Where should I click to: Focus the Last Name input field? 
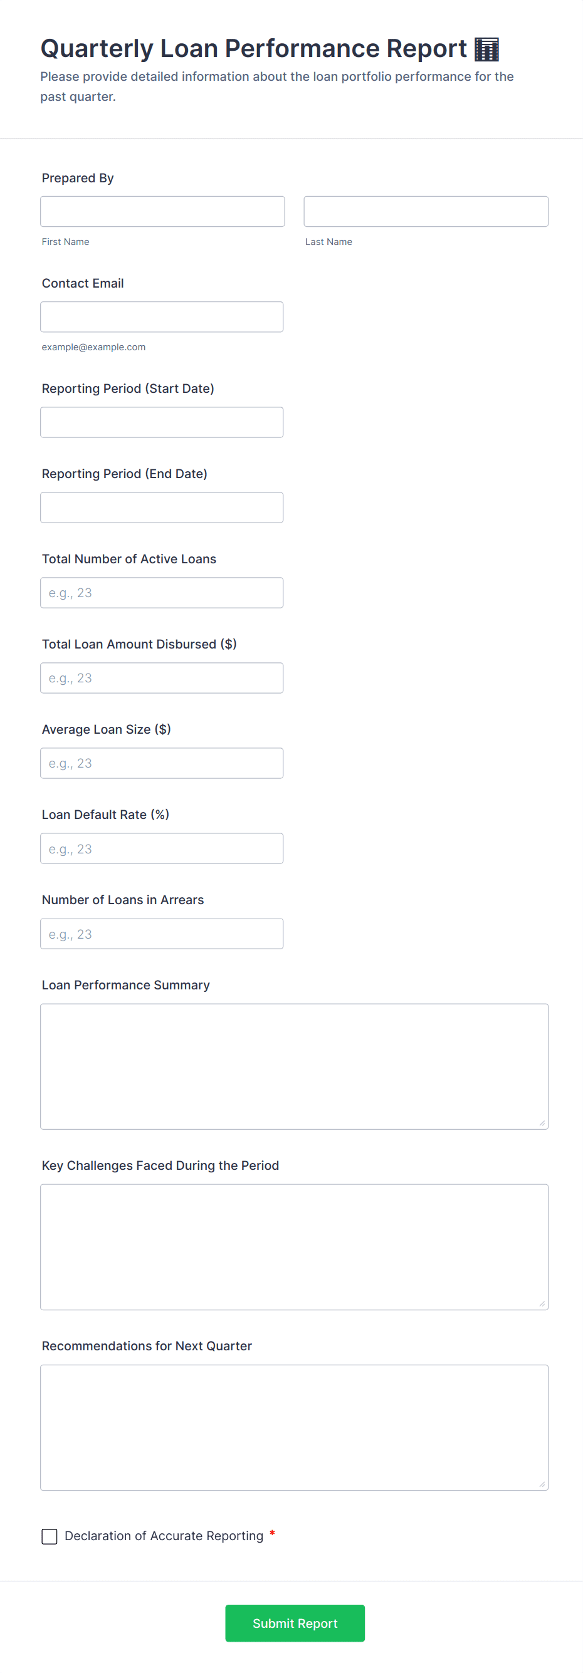click(426, 211)
